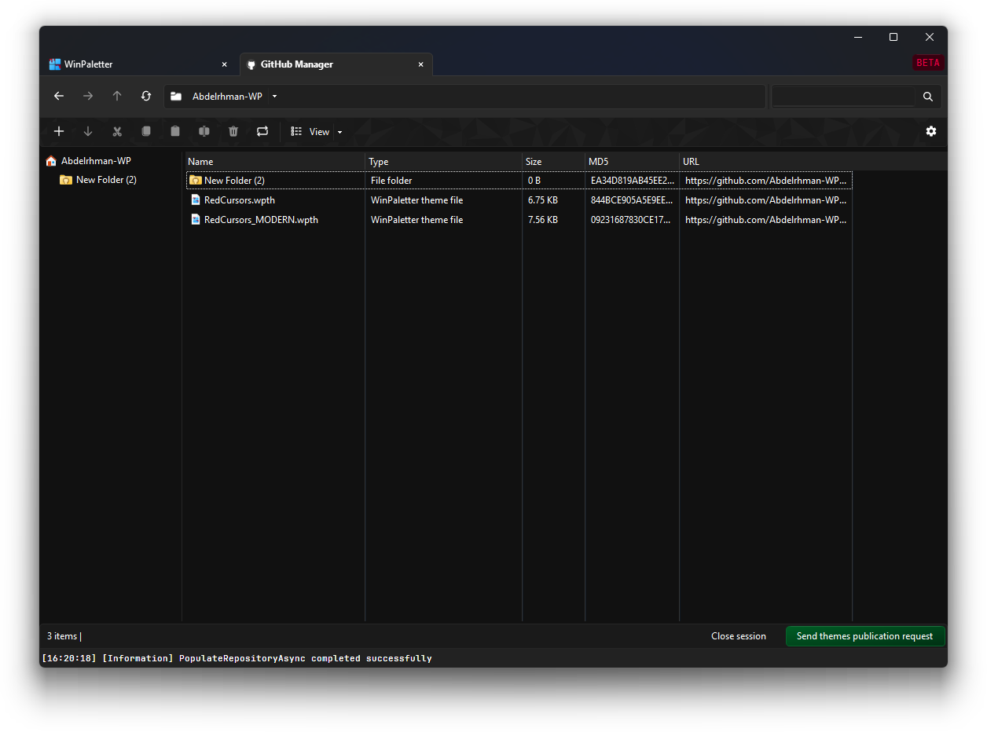This screenshot has height=732, width=987.
Task: Click the list-view icon beside View
Action: pos(296,131)
